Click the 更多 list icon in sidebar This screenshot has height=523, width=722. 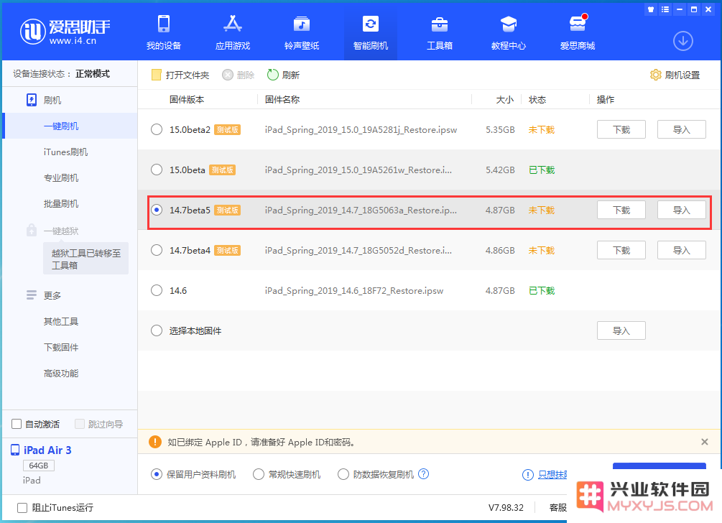point(32,295)
